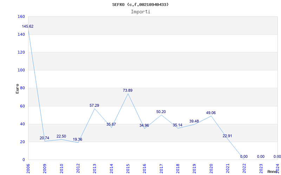Click the 20 y-axis tick label
The width and height of the screenshot is (281, 175).
tap(22, 142)
